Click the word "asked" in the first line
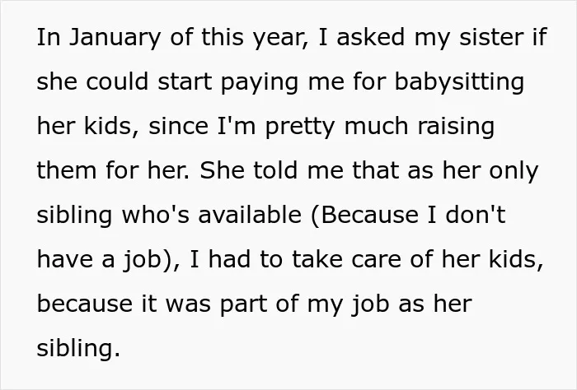This screenshot has width=577, height=390. 371,37
